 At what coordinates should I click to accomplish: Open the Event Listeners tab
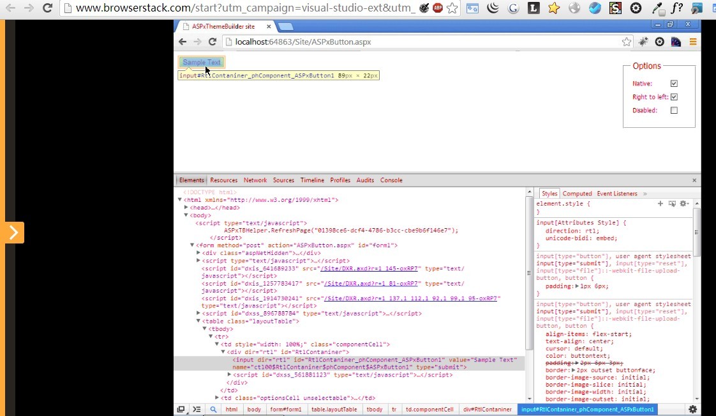[617, 194]
